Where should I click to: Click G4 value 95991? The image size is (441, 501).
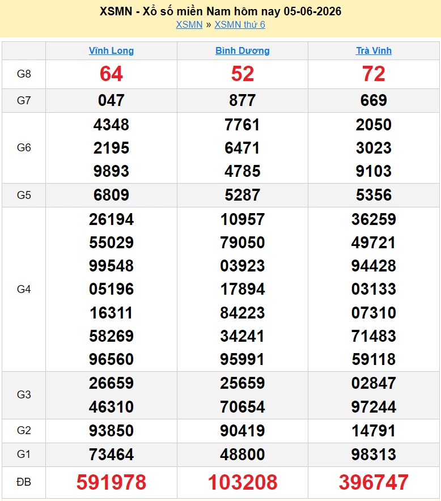243,359
